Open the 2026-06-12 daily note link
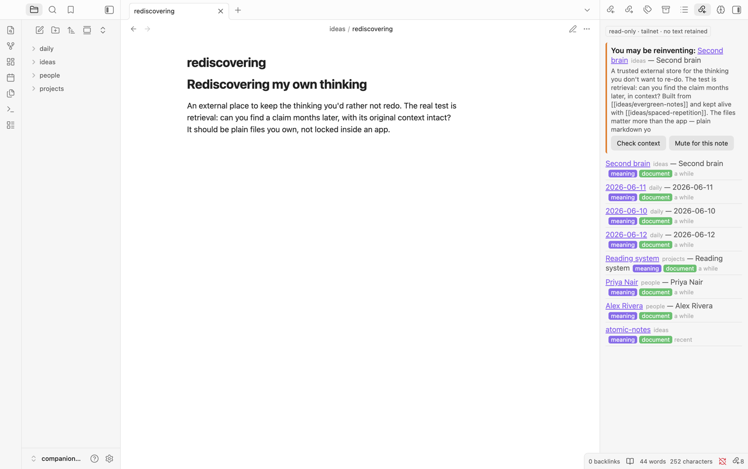Screen dimensions: 748x469 point(626,235)
